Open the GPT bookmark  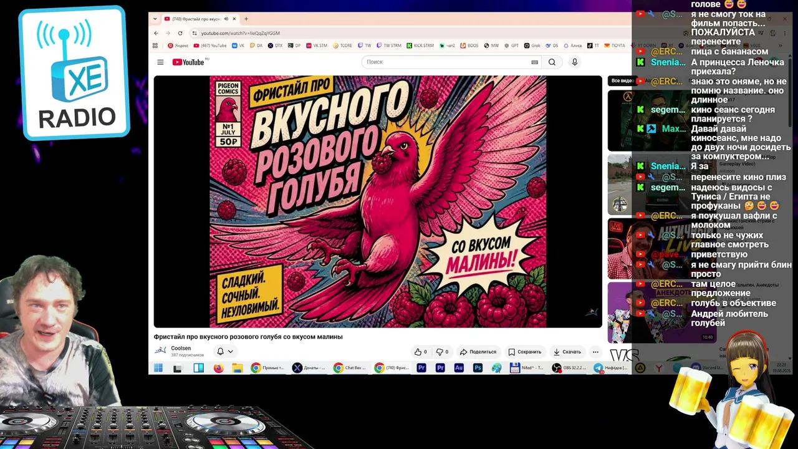[x=511, y=46]
